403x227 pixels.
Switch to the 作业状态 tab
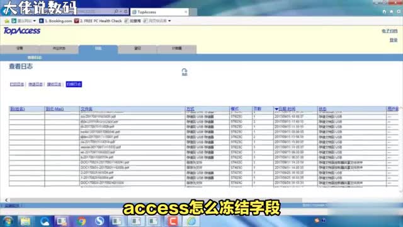click(x=59, y=49)
